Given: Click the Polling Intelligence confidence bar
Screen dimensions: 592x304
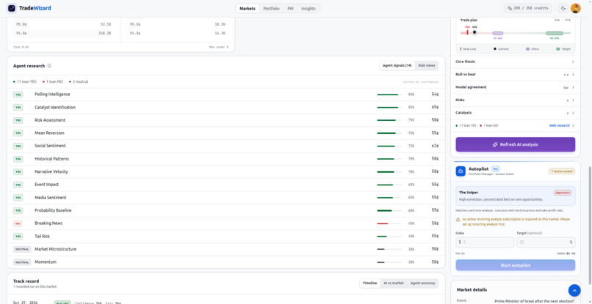Looking at the screenshot, I should (x=389, y=94).
